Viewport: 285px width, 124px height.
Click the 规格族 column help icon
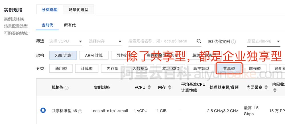[67, 88]
